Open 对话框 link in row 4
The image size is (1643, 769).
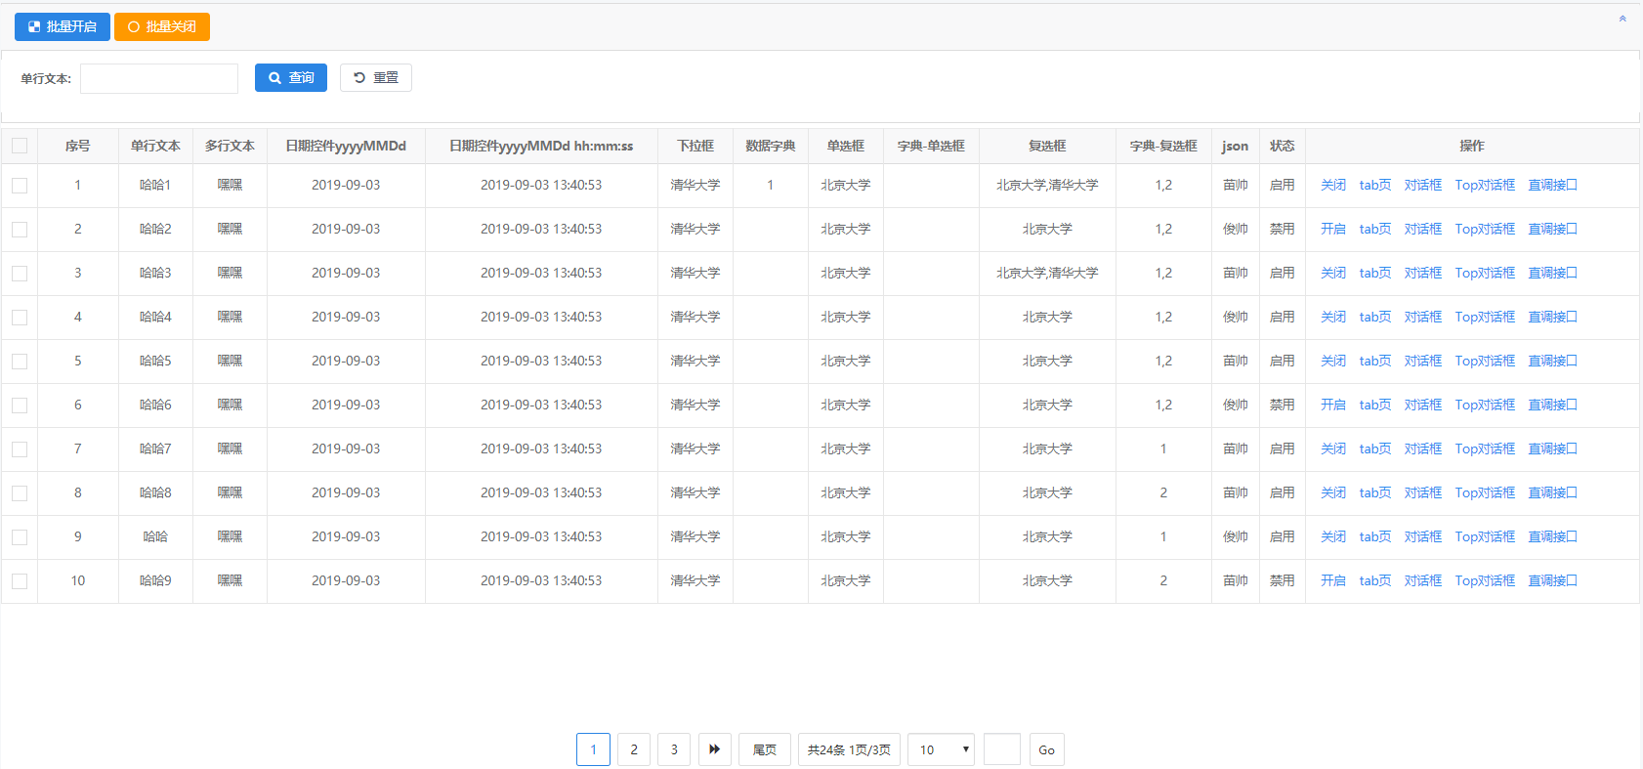coord(1423,317)
